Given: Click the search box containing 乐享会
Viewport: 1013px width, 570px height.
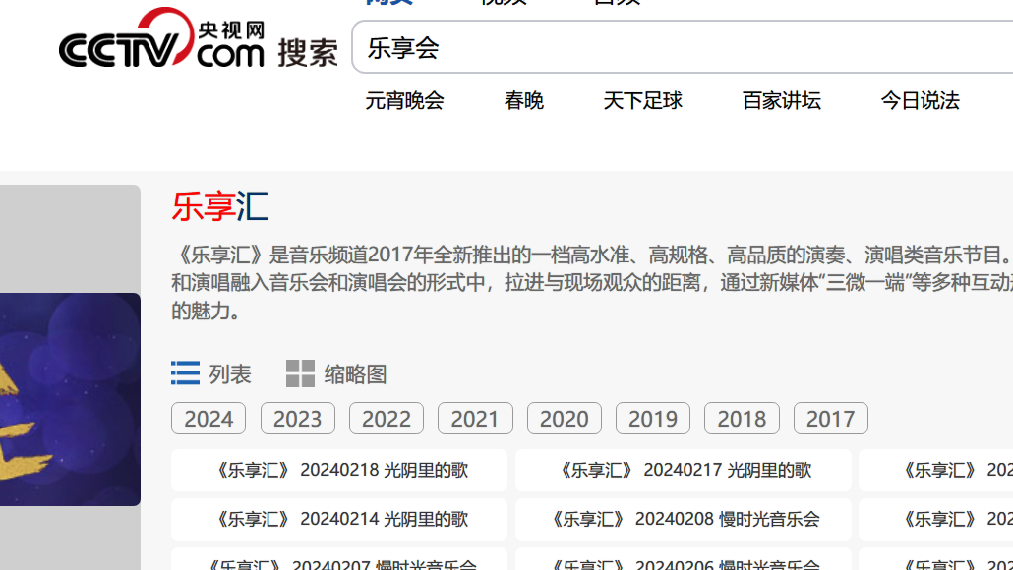Looking at the screenshot, I should [683, 47].
